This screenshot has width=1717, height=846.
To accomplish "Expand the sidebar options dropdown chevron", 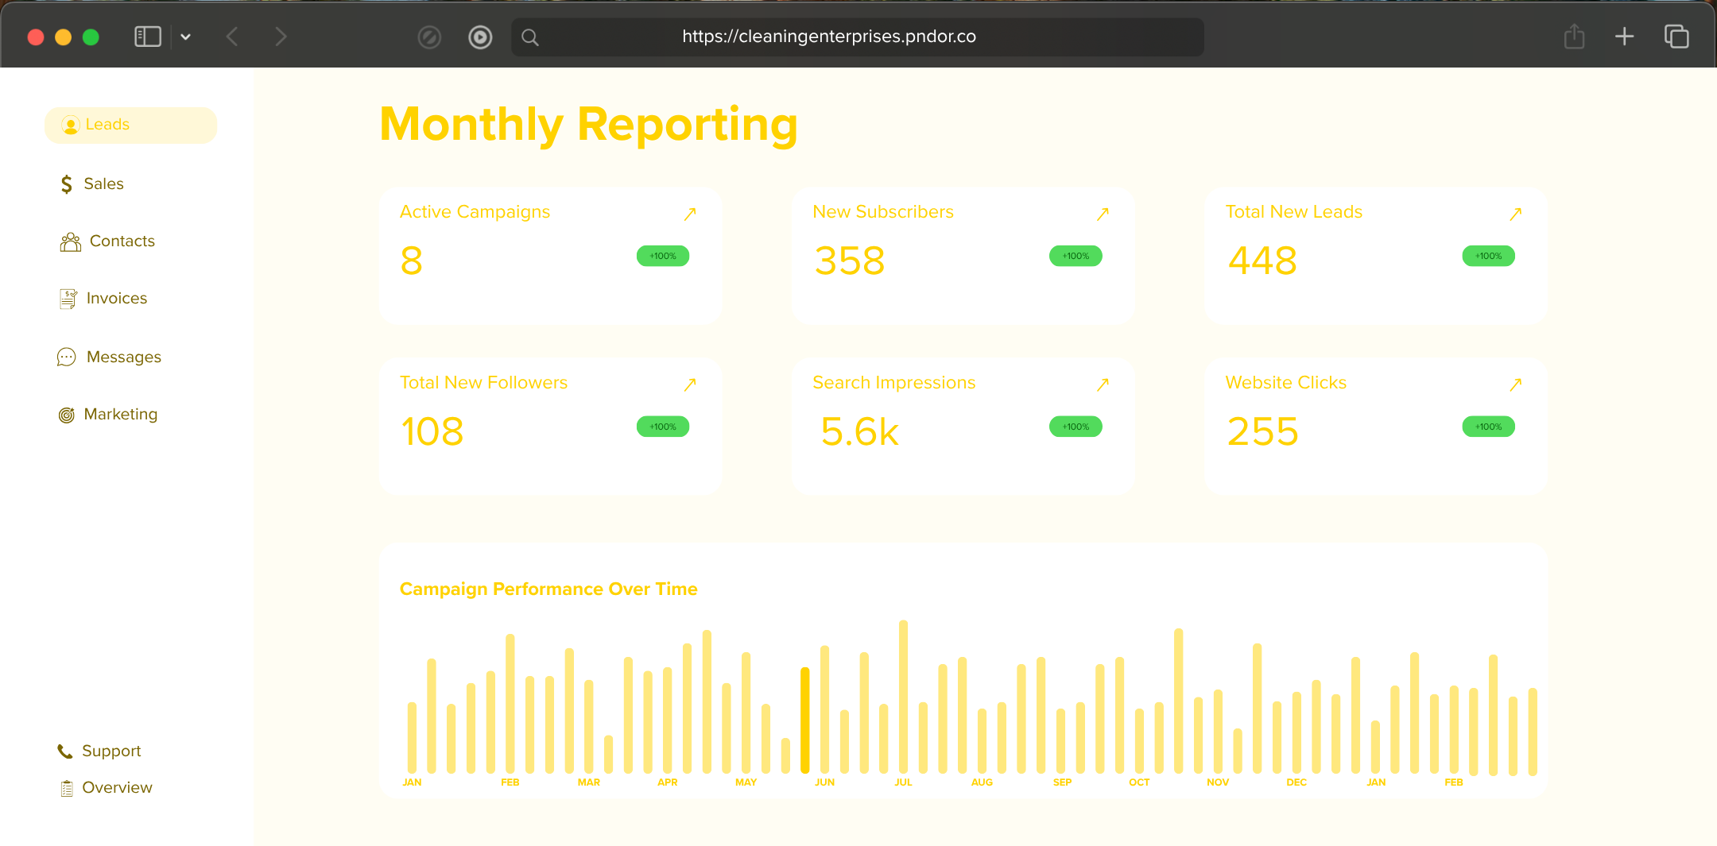I will point(185,37).
